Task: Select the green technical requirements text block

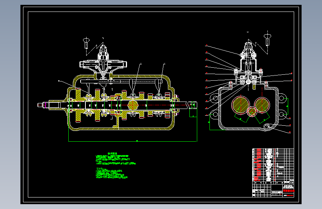Action: pyautogui.click(x=116, y=165)
